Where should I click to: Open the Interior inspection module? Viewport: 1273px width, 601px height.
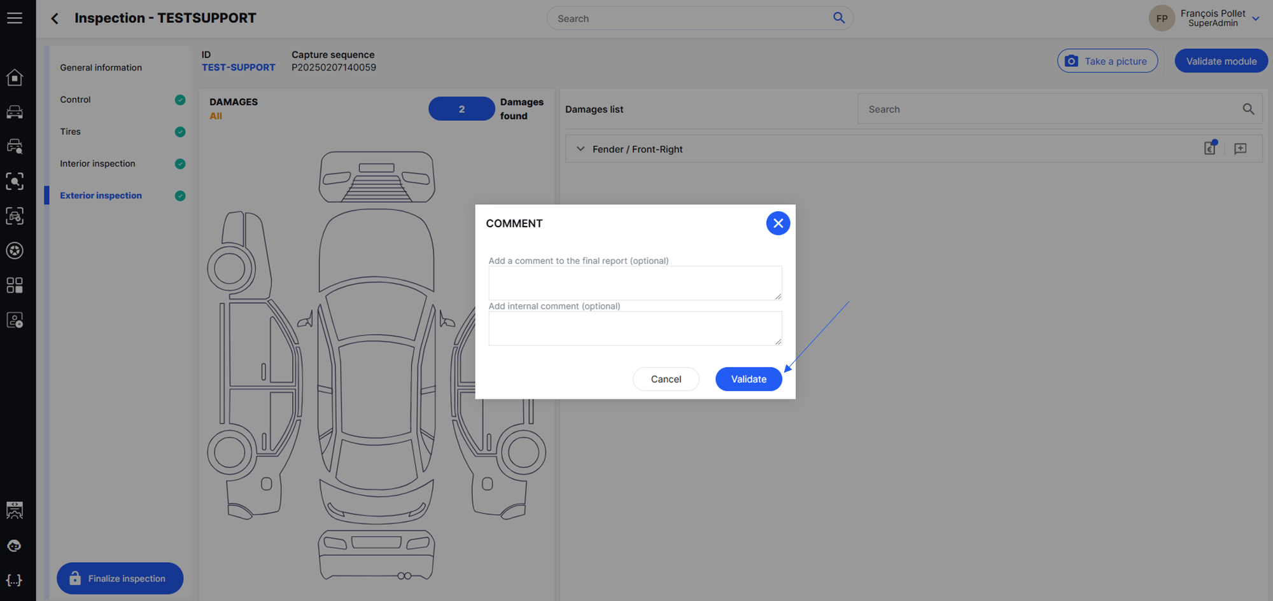97,163
